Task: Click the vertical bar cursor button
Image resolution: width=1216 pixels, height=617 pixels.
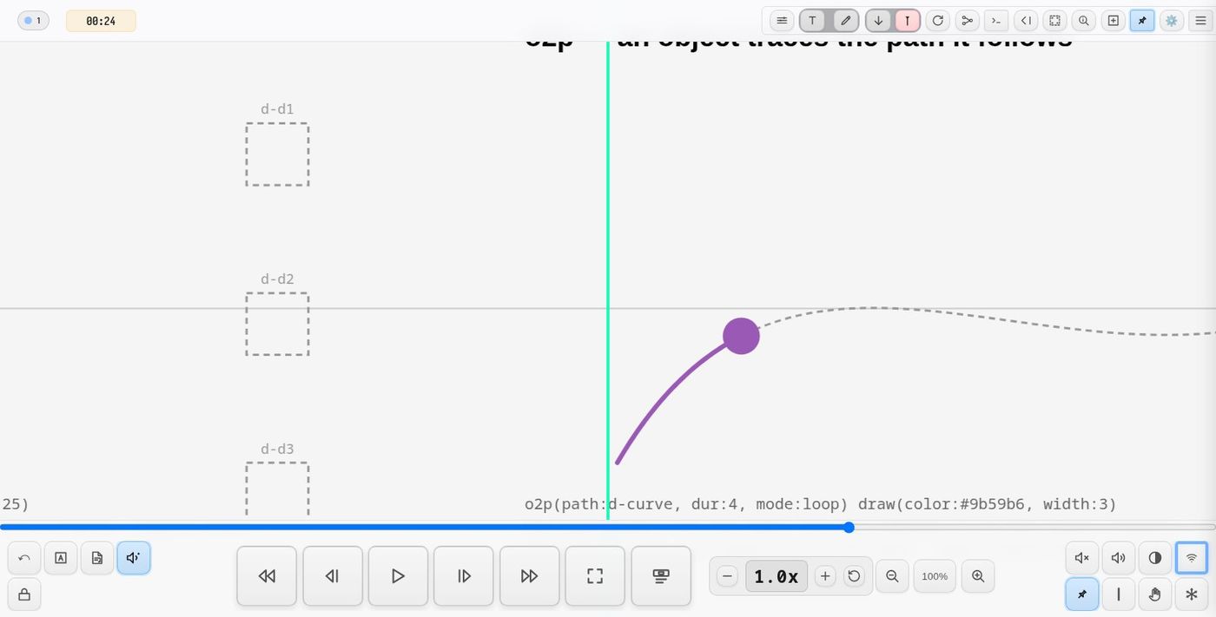Action: click(x=1119, y=594)
